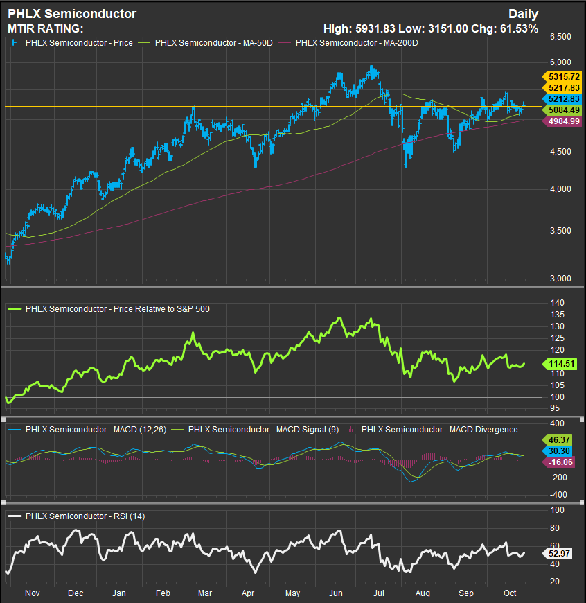Click the green Price Relative legend line swatch
This screenshot has width=586, height=603.
15,309
